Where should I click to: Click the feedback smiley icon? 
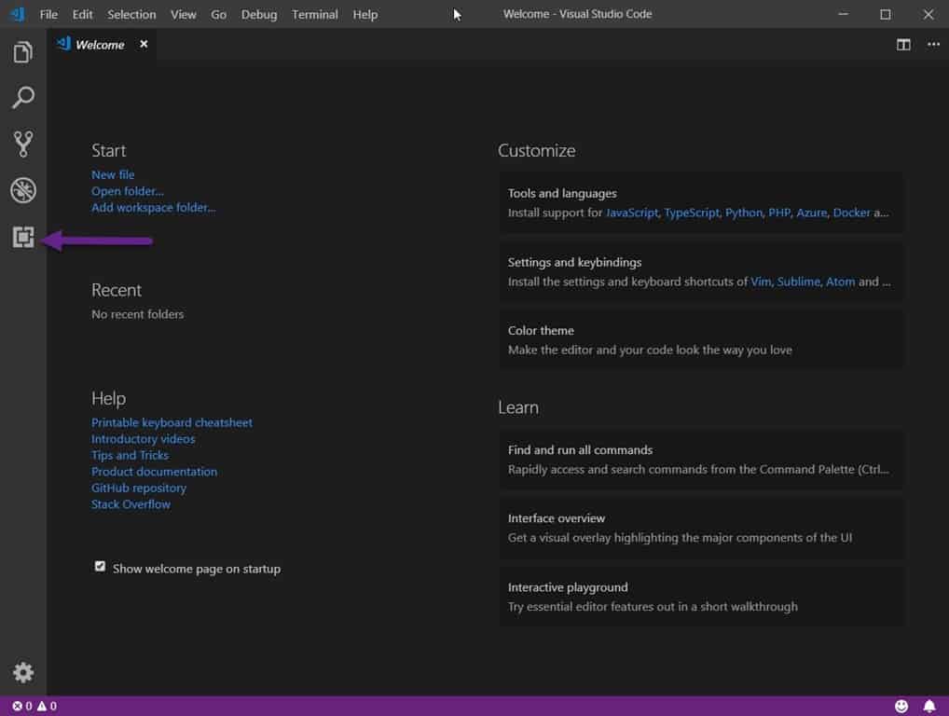[x=901, y=706]
